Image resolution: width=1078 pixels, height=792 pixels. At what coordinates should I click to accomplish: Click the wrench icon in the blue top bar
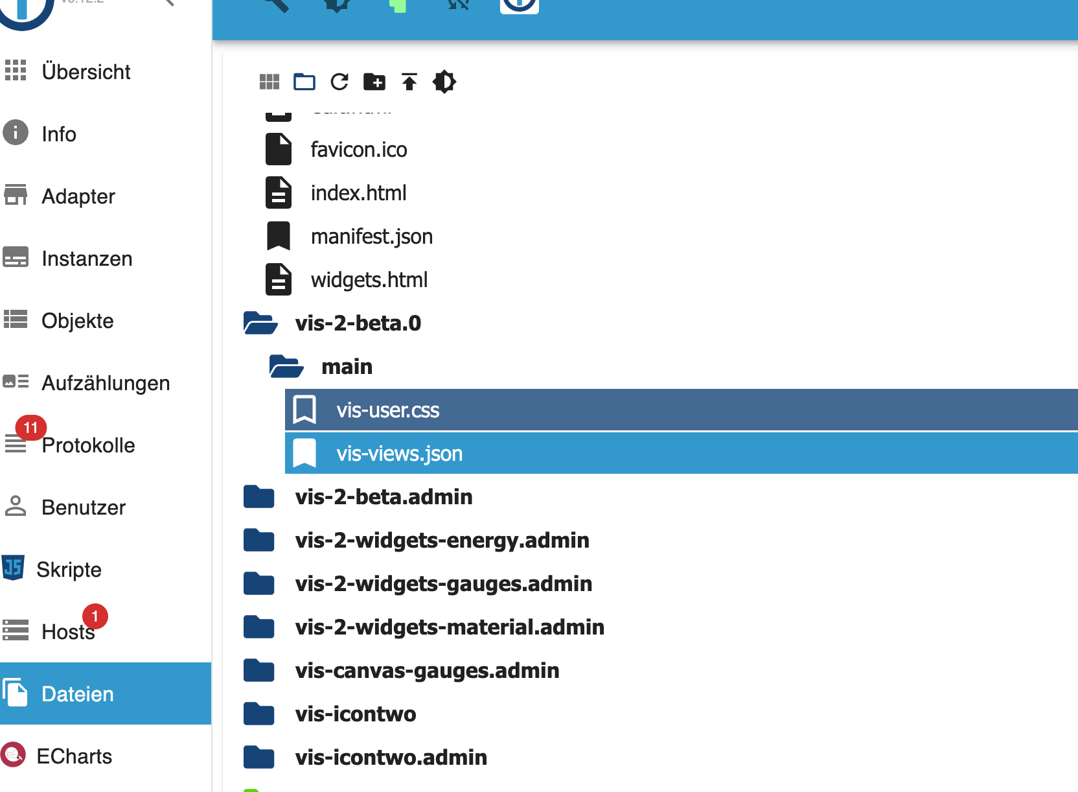tap(276, 5)
